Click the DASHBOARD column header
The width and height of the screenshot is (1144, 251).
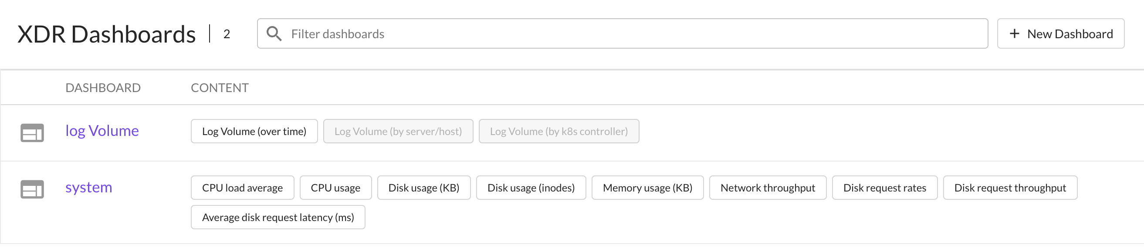(x=102, y=88)
